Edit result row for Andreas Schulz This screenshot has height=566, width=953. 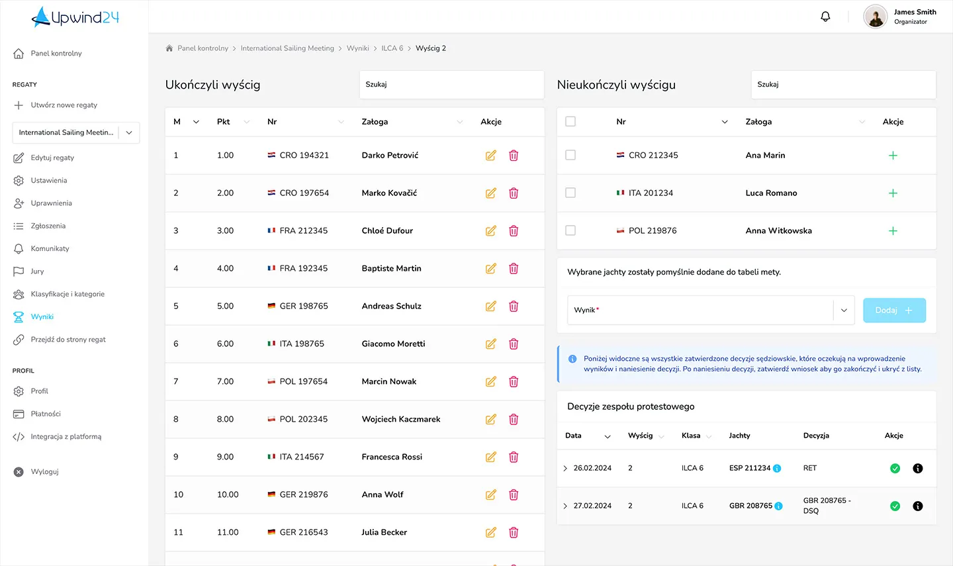491,307
